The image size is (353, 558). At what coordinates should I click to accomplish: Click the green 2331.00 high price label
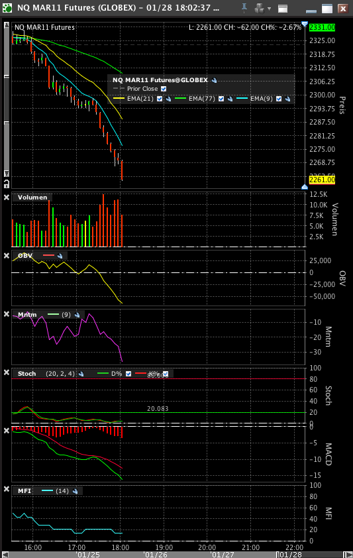click(322, 27)
